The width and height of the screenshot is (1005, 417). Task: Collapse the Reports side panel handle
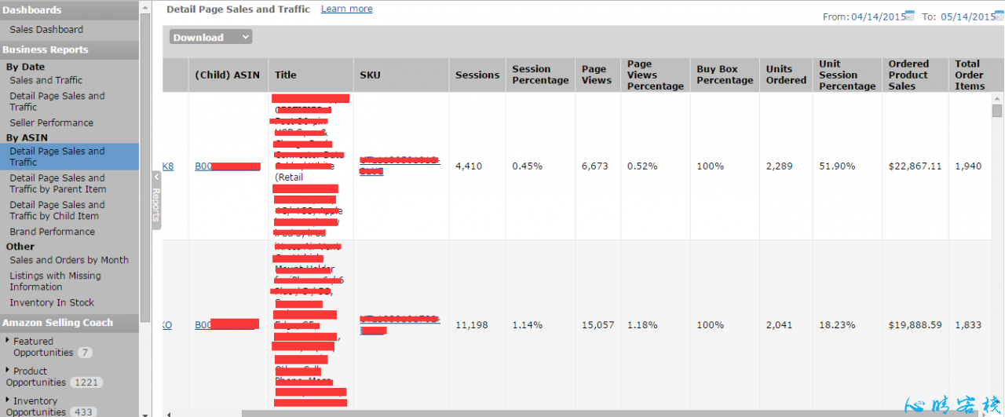point(155,200)
